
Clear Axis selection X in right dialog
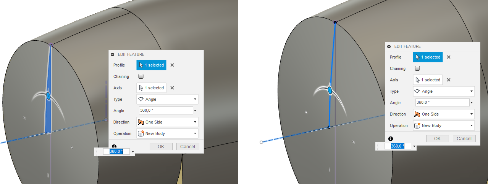449,80
